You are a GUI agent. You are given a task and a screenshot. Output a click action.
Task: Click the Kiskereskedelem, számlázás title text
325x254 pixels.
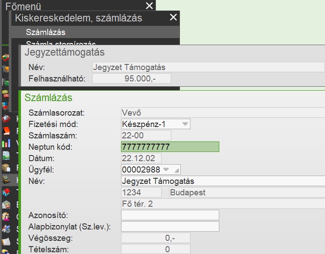click(x=79, y=18)
